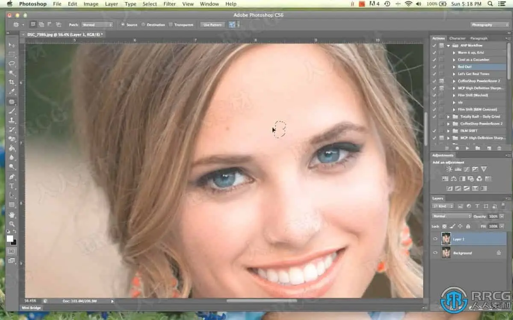Open the Select menu
This screenshot has width=513, height=320.
tap(150, 4)
